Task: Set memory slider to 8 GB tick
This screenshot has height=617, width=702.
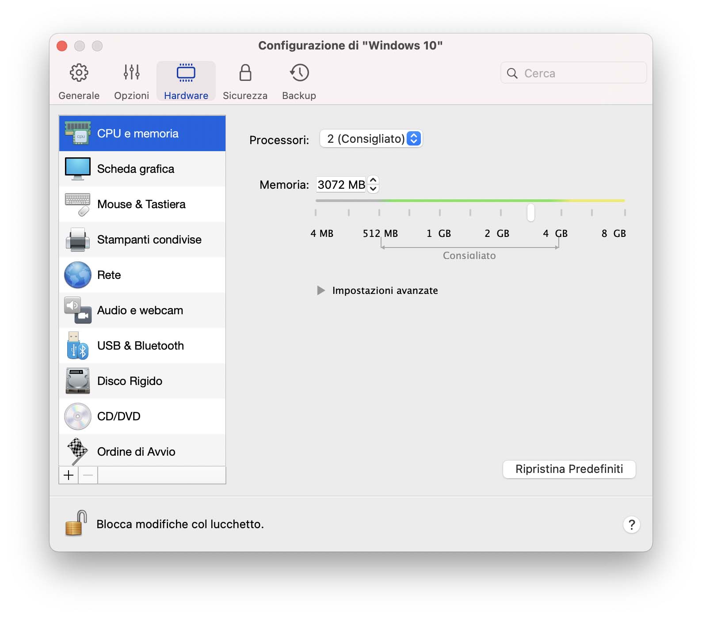Action: 625,213
